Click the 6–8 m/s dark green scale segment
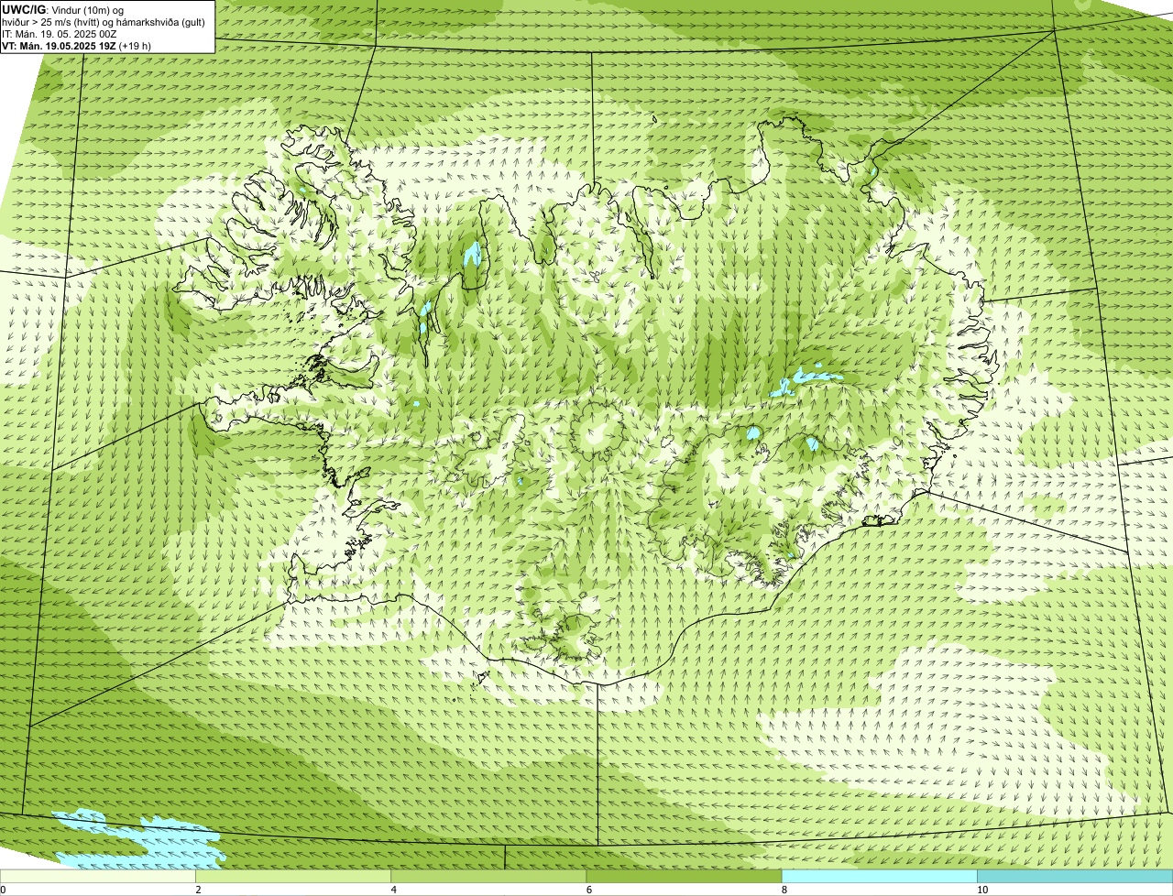The height and width of the screenshot is (896, 1173). [x=684, y=877]
